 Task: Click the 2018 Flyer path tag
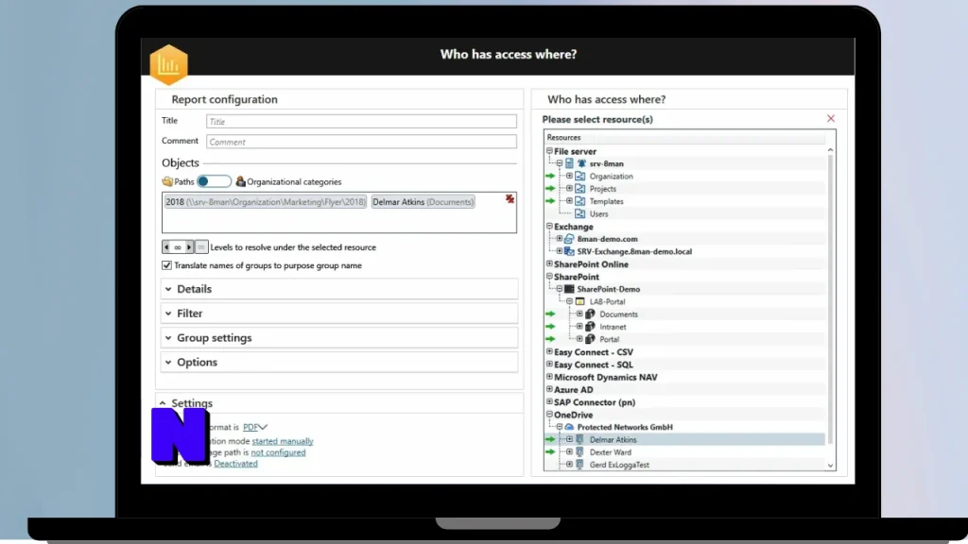click(266, 202)
